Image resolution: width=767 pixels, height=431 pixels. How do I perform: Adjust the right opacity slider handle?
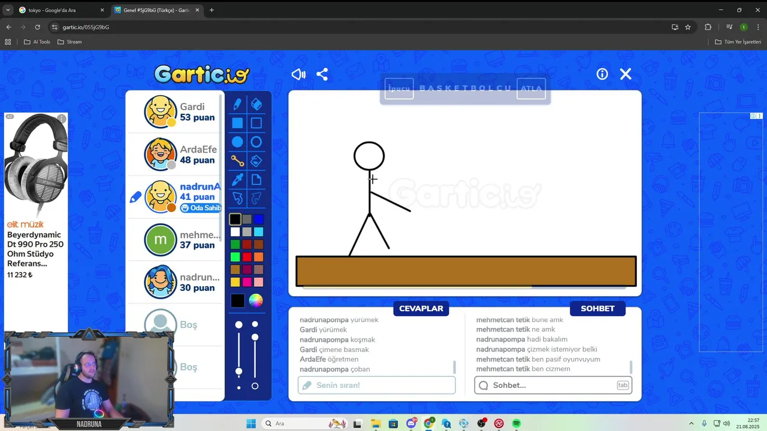(255, 338)
